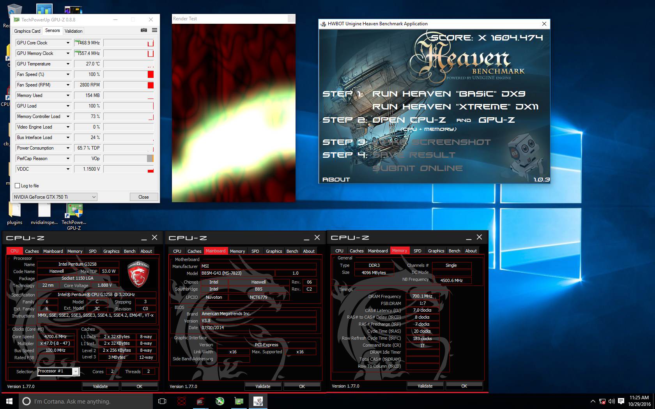
Task: Open the SPD tab in CPU-Z Mainboard window
Action: coord(255,251)
